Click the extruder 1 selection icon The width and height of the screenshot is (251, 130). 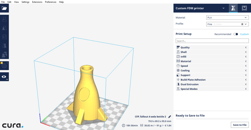tap(4, 65)
